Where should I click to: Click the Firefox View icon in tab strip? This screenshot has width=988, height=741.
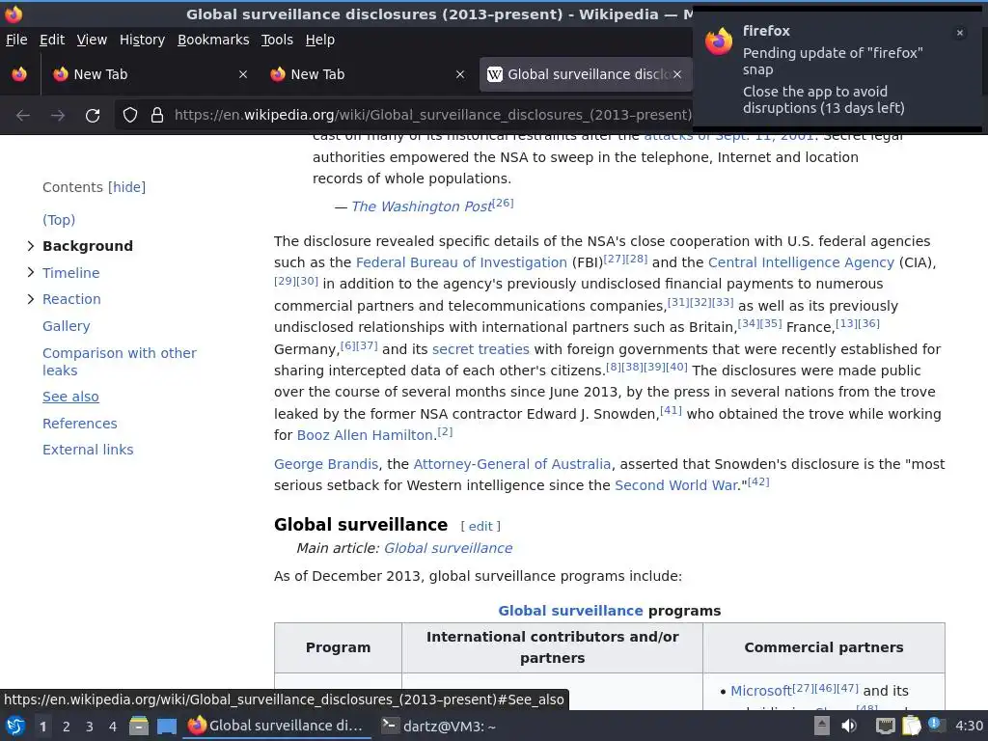tap(19, 74)
